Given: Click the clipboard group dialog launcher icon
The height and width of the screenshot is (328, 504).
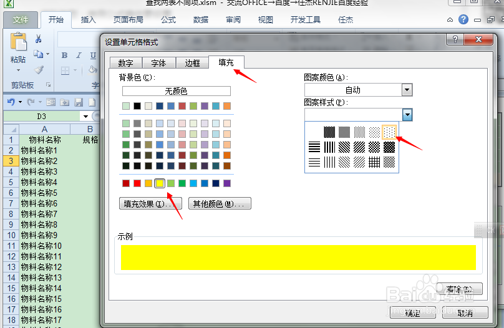Looking at the screenshot, I should click(x=49, y=85).
